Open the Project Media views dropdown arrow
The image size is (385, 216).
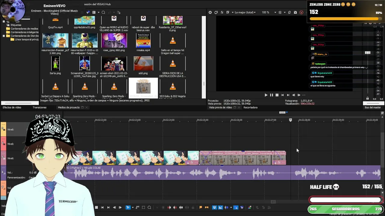point(98,12)
